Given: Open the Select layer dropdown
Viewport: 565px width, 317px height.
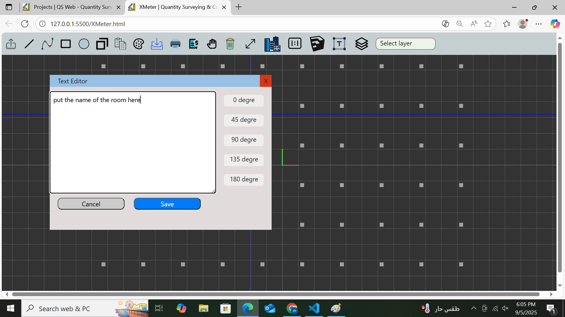Looking at the screenshot, I should [x=405, y=44].
